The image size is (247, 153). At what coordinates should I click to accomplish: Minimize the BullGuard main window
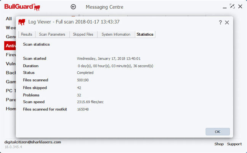click(224, 6)
